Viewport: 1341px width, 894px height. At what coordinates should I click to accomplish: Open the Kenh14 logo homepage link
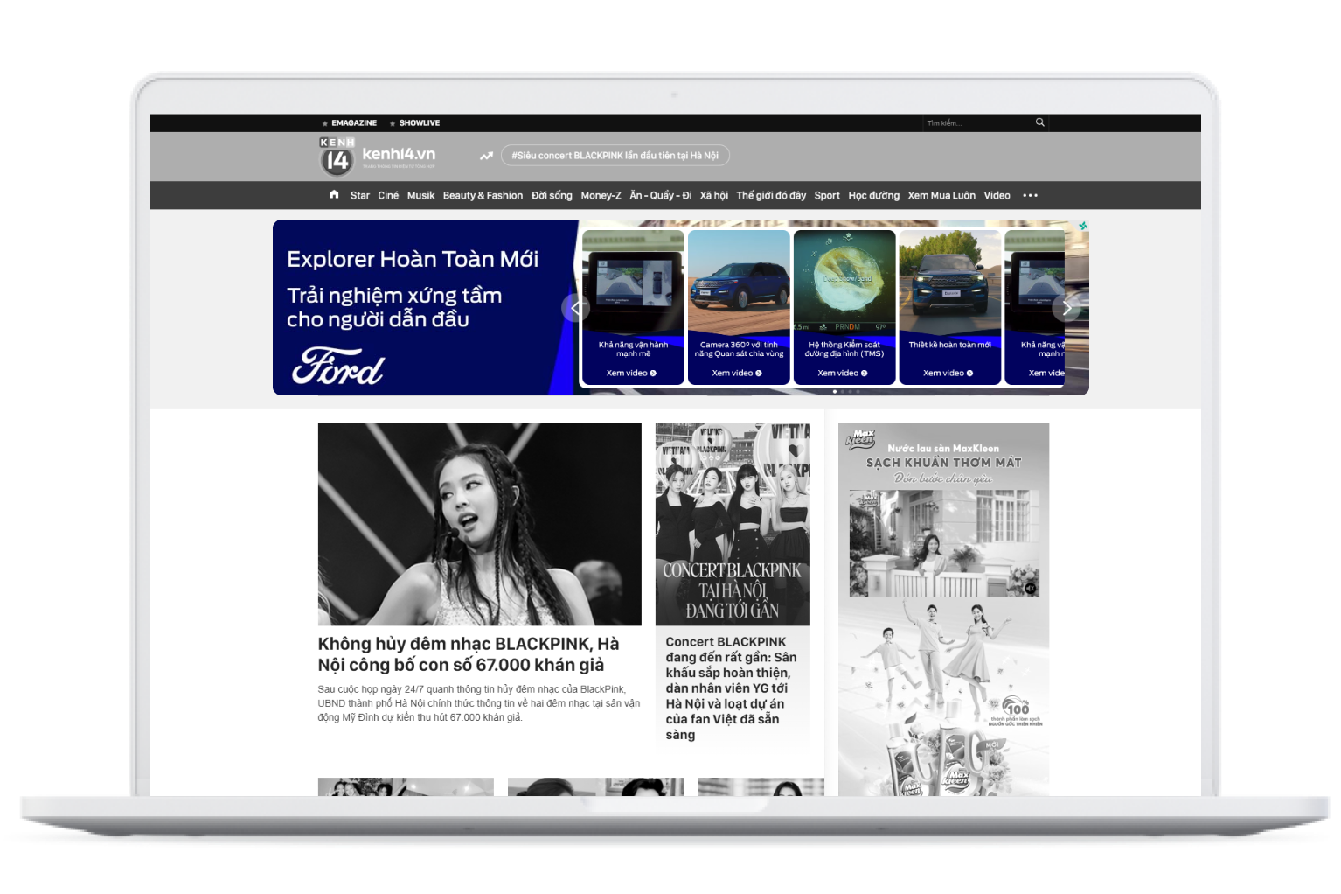coord(378,156)
